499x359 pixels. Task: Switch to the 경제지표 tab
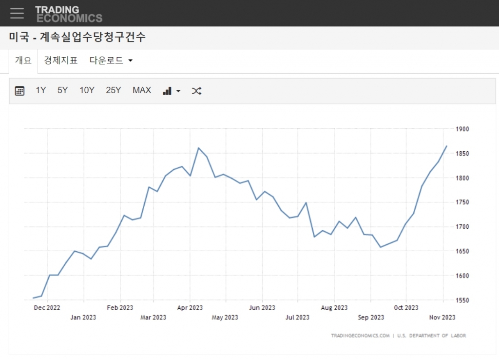pyautogui.click(x=60, y=60)
